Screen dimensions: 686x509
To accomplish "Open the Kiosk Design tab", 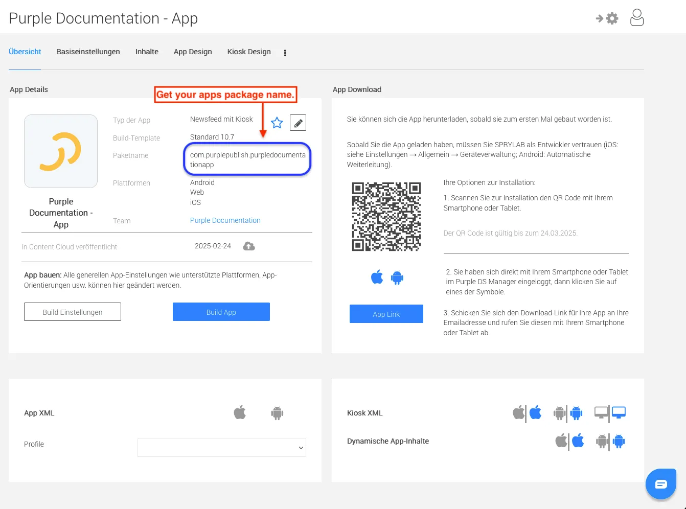I will point(249,52).
